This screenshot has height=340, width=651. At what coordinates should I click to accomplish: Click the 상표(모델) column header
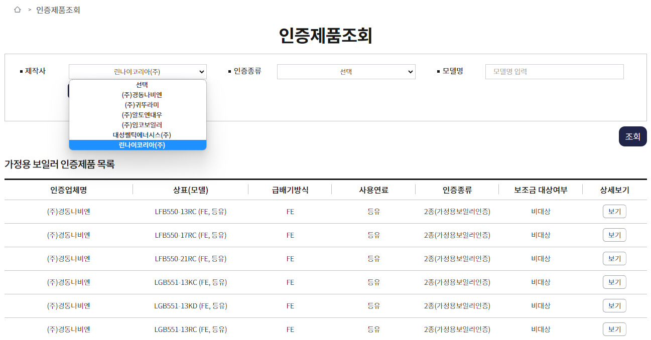[x=190, y=190]
